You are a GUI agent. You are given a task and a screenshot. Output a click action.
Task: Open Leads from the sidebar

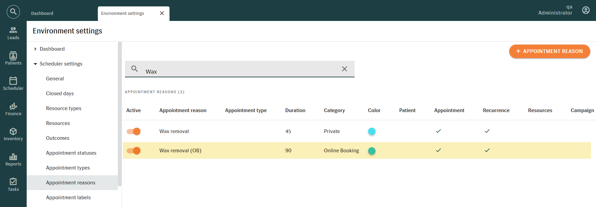[x=13, y=33]
